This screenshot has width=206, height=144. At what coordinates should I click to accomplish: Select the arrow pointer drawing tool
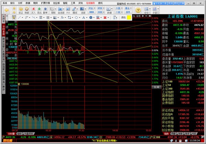tap(14, 17)
